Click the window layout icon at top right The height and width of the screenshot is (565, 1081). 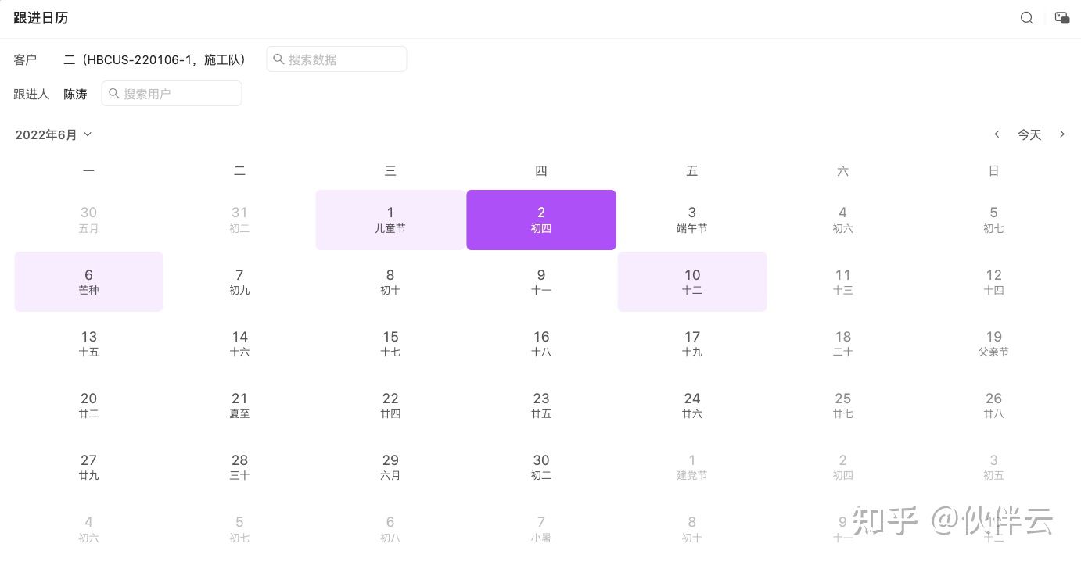[x=1062, y=18]
